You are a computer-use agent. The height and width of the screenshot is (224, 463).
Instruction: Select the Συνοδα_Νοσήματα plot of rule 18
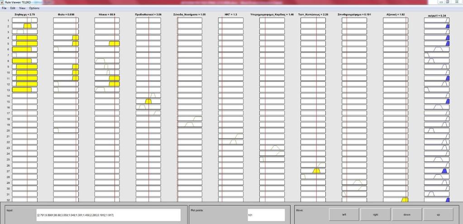tap(190, 118)
